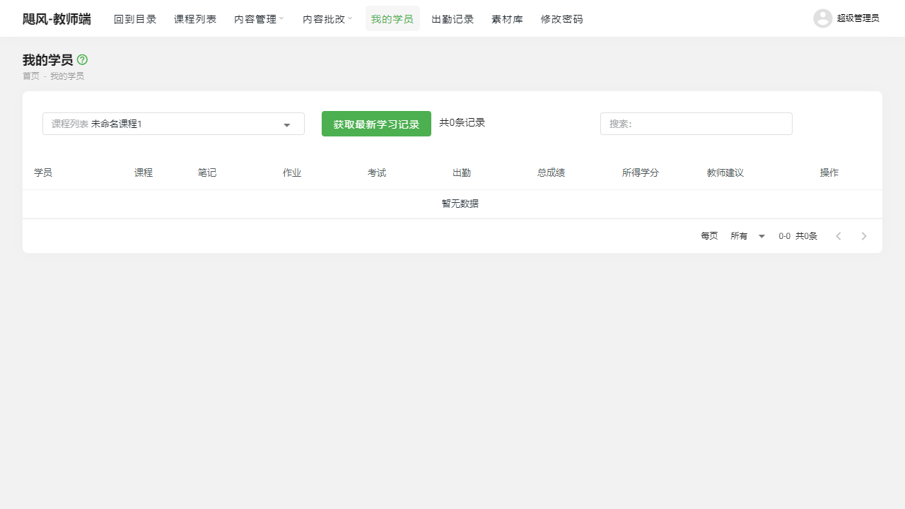This screenshot has width=905, height=509.
Task: Click the 飓风-教师端 logo
Action: tap(57, 18)
